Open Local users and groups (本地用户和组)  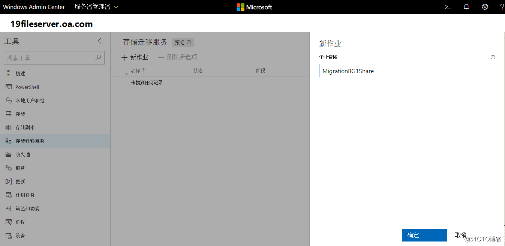(x=55, y=100)
